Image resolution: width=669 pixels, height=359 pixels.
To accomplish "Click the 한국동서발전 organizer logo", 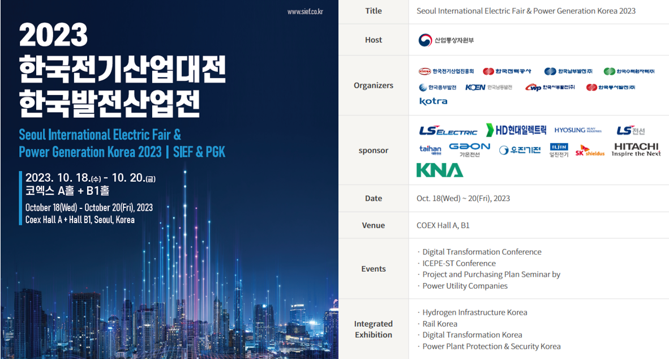I will (x=611, y=88).
